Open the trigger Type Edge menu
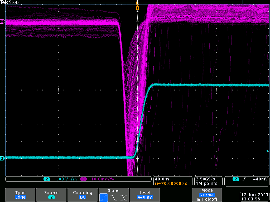 click(x=20, y=195)
